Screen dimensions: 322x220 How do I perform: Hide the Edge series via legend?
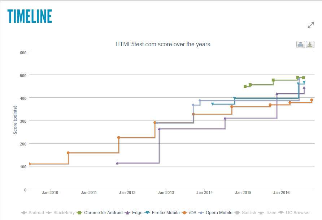[134, 213]
